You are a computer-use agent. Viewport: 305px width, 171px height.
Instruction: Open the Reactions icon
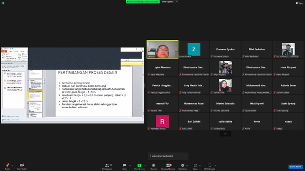183,165
